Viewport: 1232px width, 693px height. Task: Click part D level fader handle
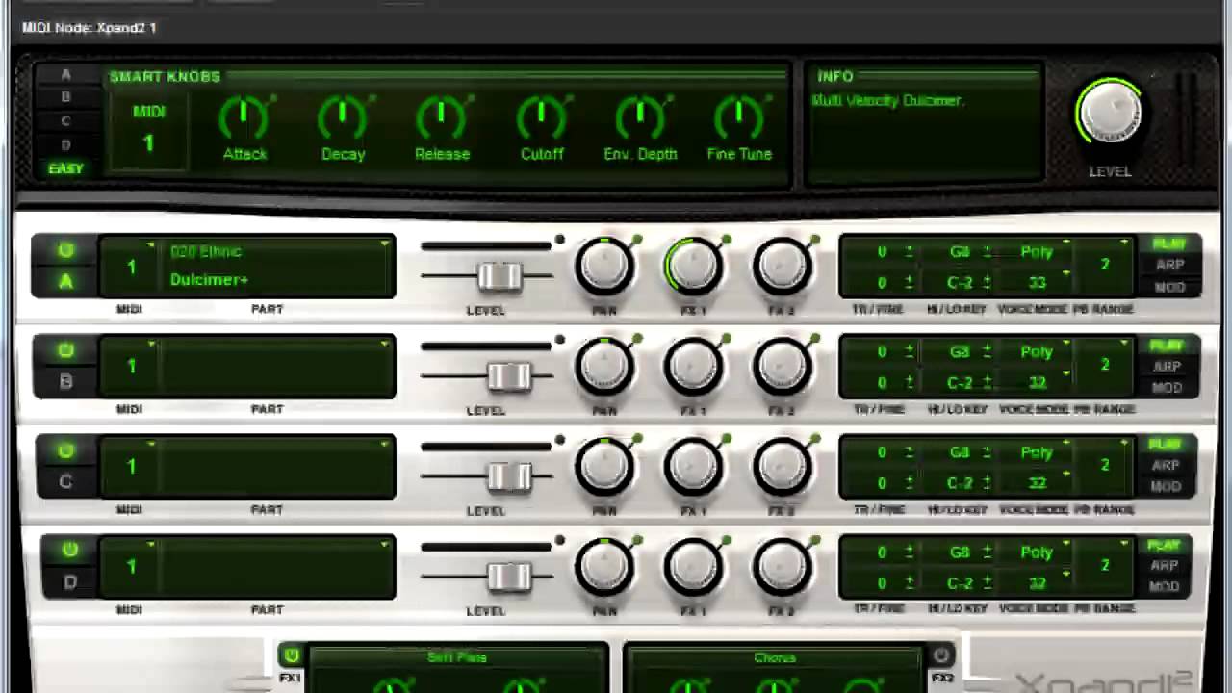509,577
